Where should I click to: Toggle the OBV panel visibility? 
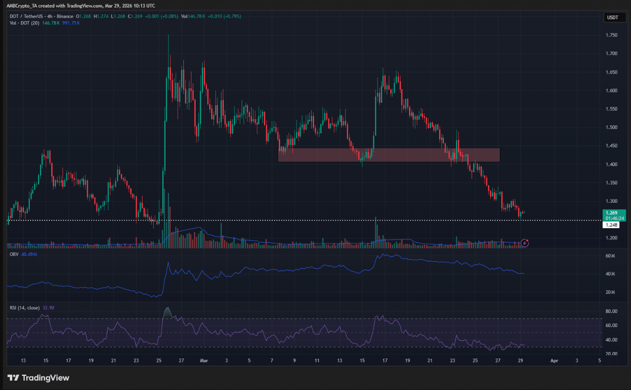click(14, 254)
